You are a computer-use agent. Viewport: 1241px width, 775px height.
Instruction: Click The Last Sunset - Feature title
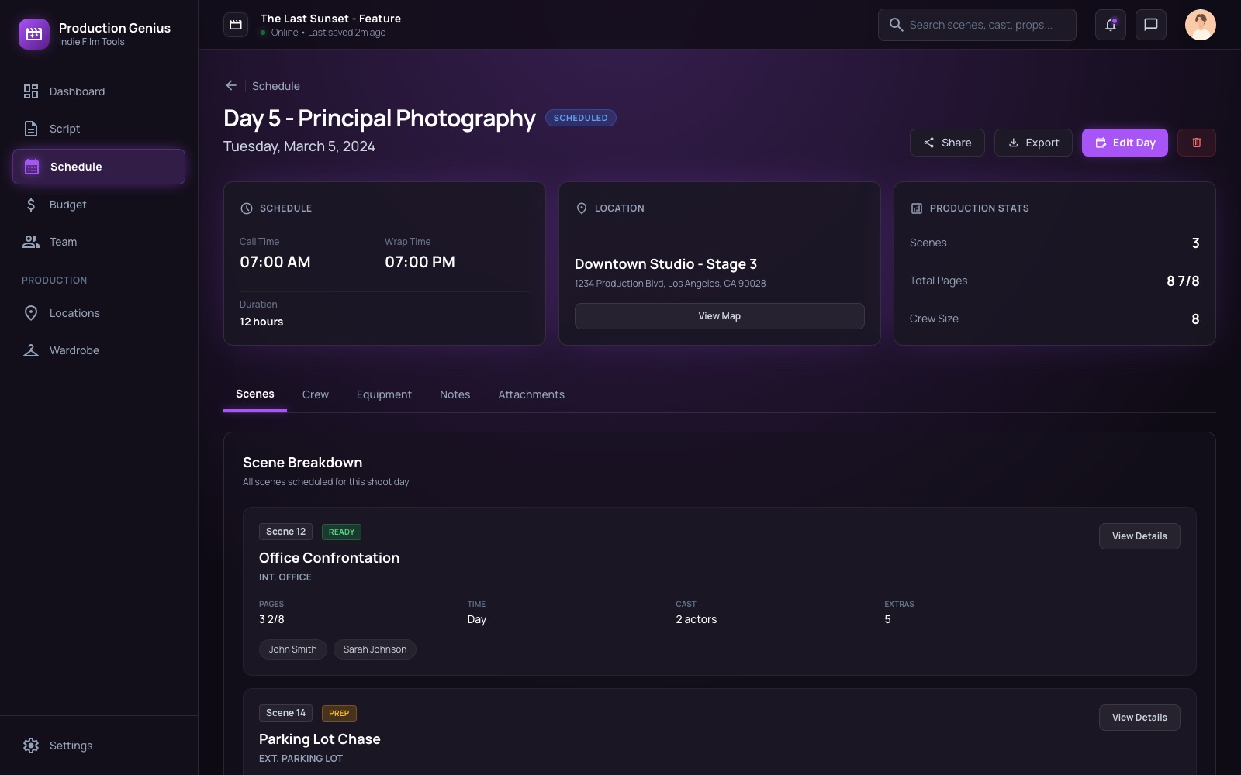pos(330,19)
